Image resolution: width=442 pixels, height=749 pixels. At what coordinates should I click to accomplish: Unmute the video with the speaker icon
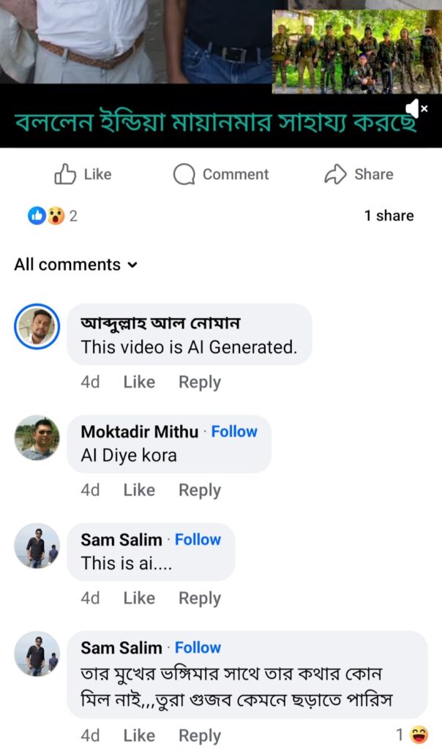point(416,109)
